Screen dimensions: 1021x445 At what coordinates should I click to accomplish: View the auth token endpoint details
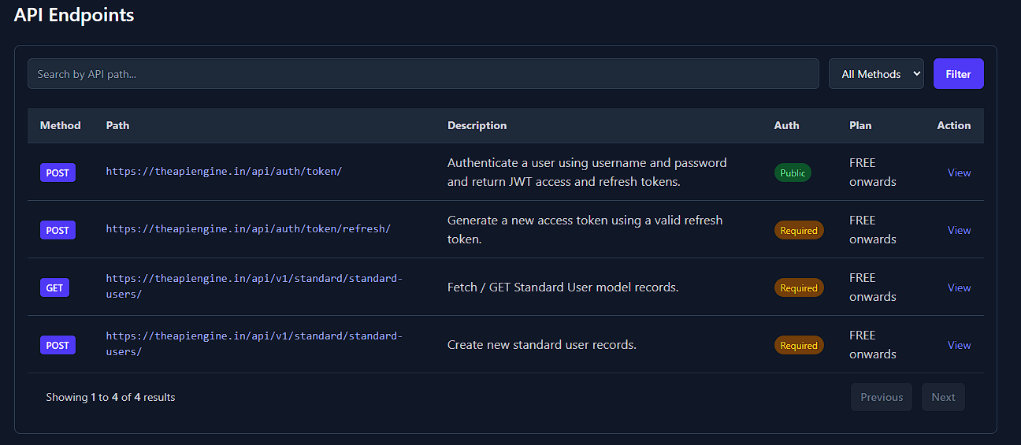coord(959,172)
